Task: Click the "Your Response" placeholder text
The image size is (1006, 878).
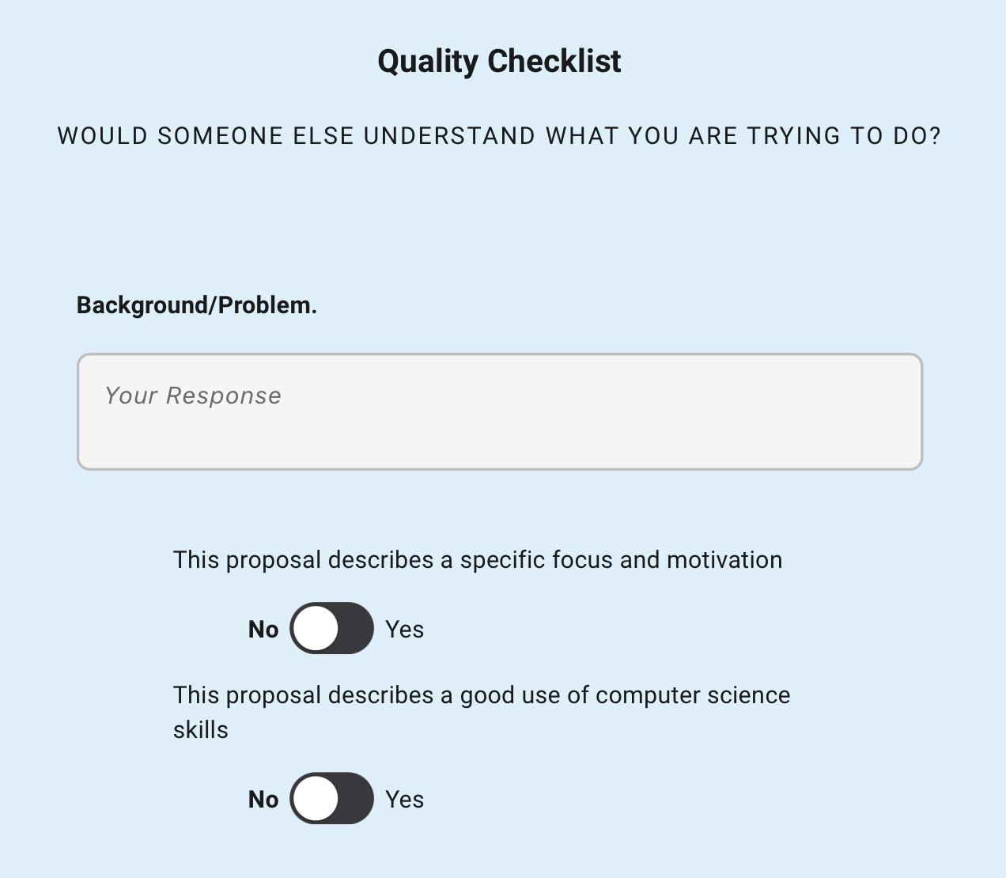Action: coord(193,395)
